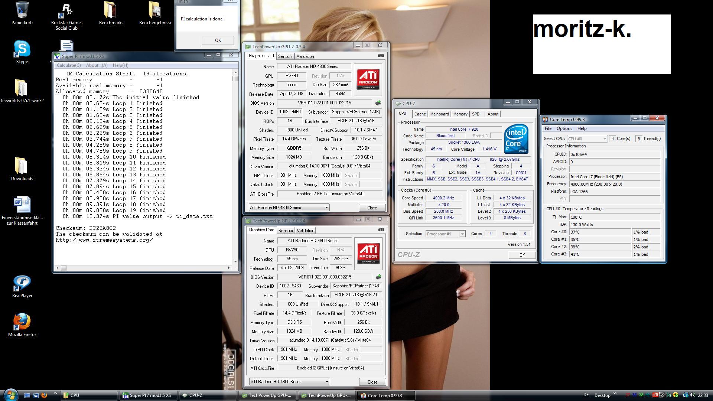
Task: Click Super PI vertical scrollbar down arrow
Action: (x=235, y=261)
